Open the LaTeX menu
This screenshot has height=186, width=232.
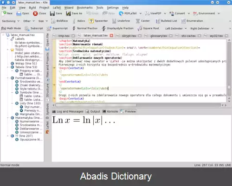[57, 8]
